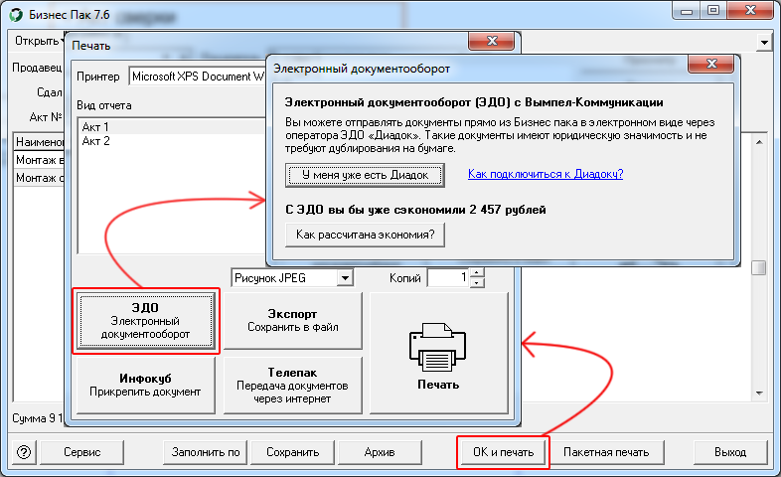Viewport: 781px width, 477px height.
Task: Click the main window scrollbar thumb
Action: [758, 267]
